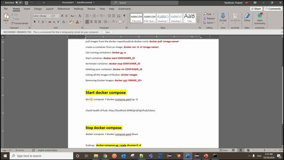
Task: Apply the red font color
Action: pos(77,22)
